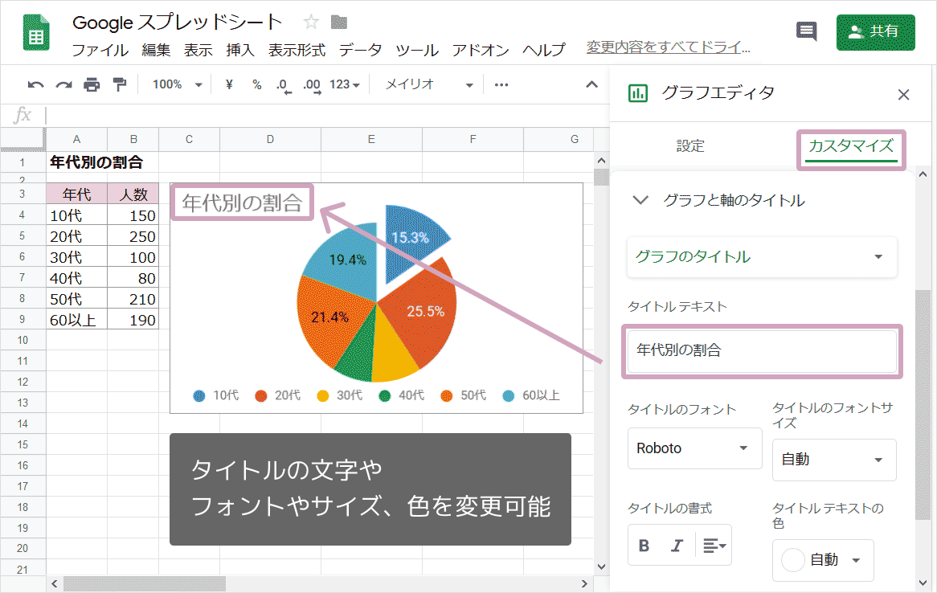The height and width of the screenshot is (593, 937).
Task: Click the comment history icon near Share
Action: (x=807, y=32)
